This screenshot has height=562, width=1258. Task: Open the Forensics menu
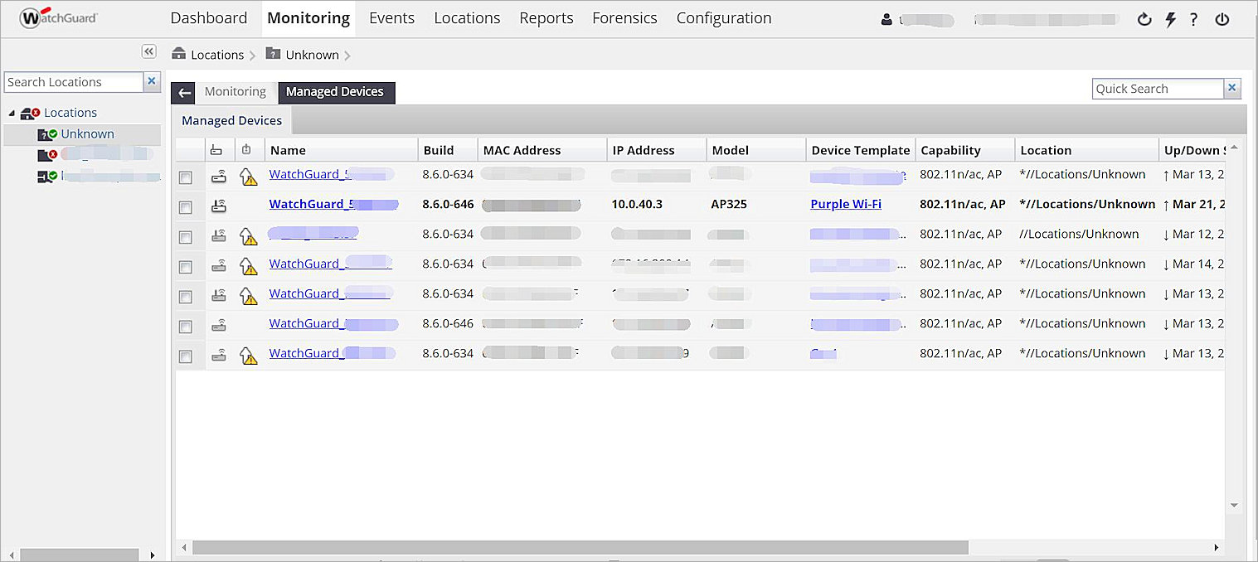tap(624, 18)
